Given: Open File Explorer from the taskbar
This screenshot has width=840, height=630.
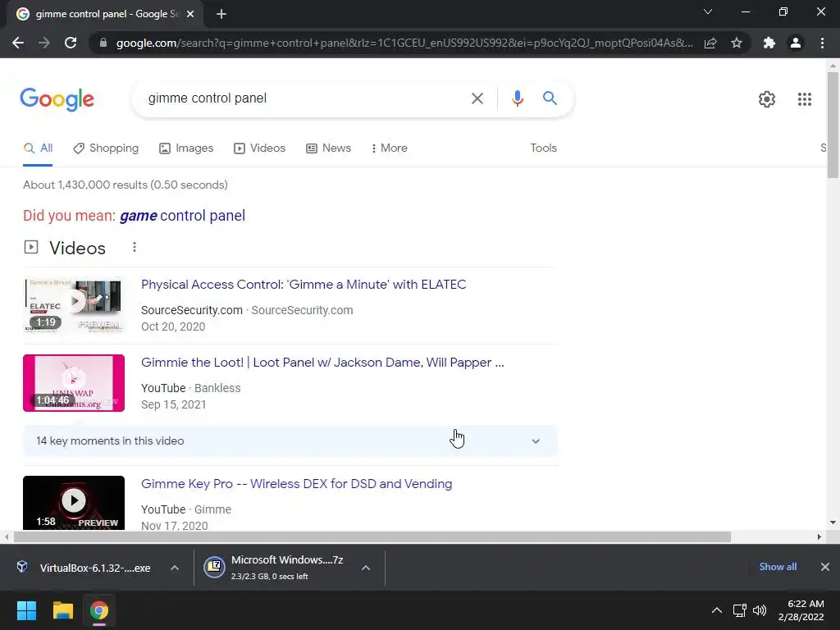Looking at the screenshot, I should (62, 610).
